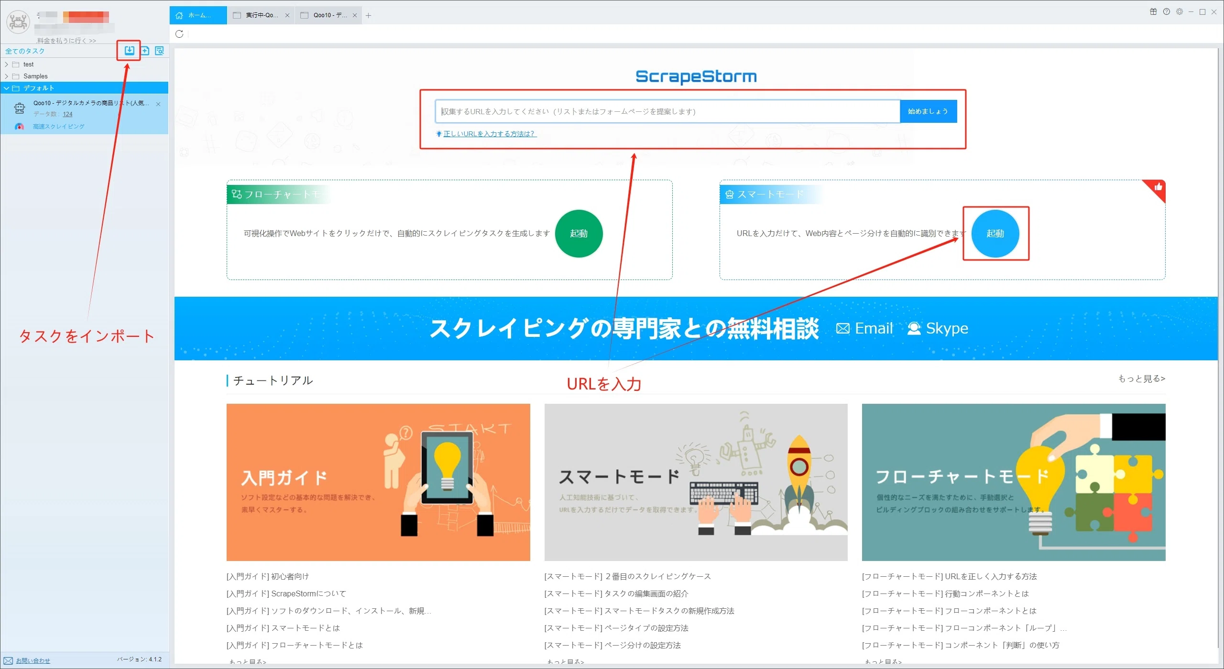Click the URL input field

(x=667, y=111)
